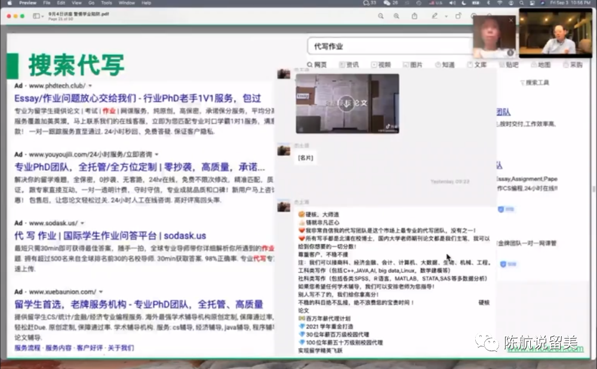Select the Markup pen tool icon

435,16
